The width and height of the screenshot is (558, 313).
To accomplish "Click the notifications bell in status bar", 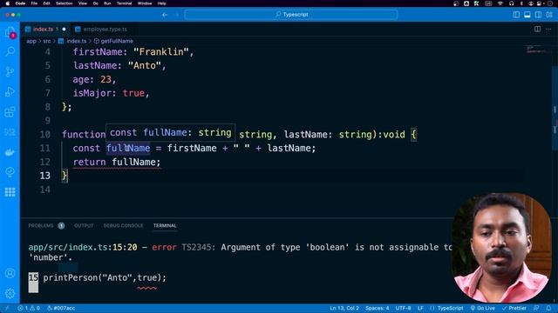I will pyautogui.click(x=548, y=308).
